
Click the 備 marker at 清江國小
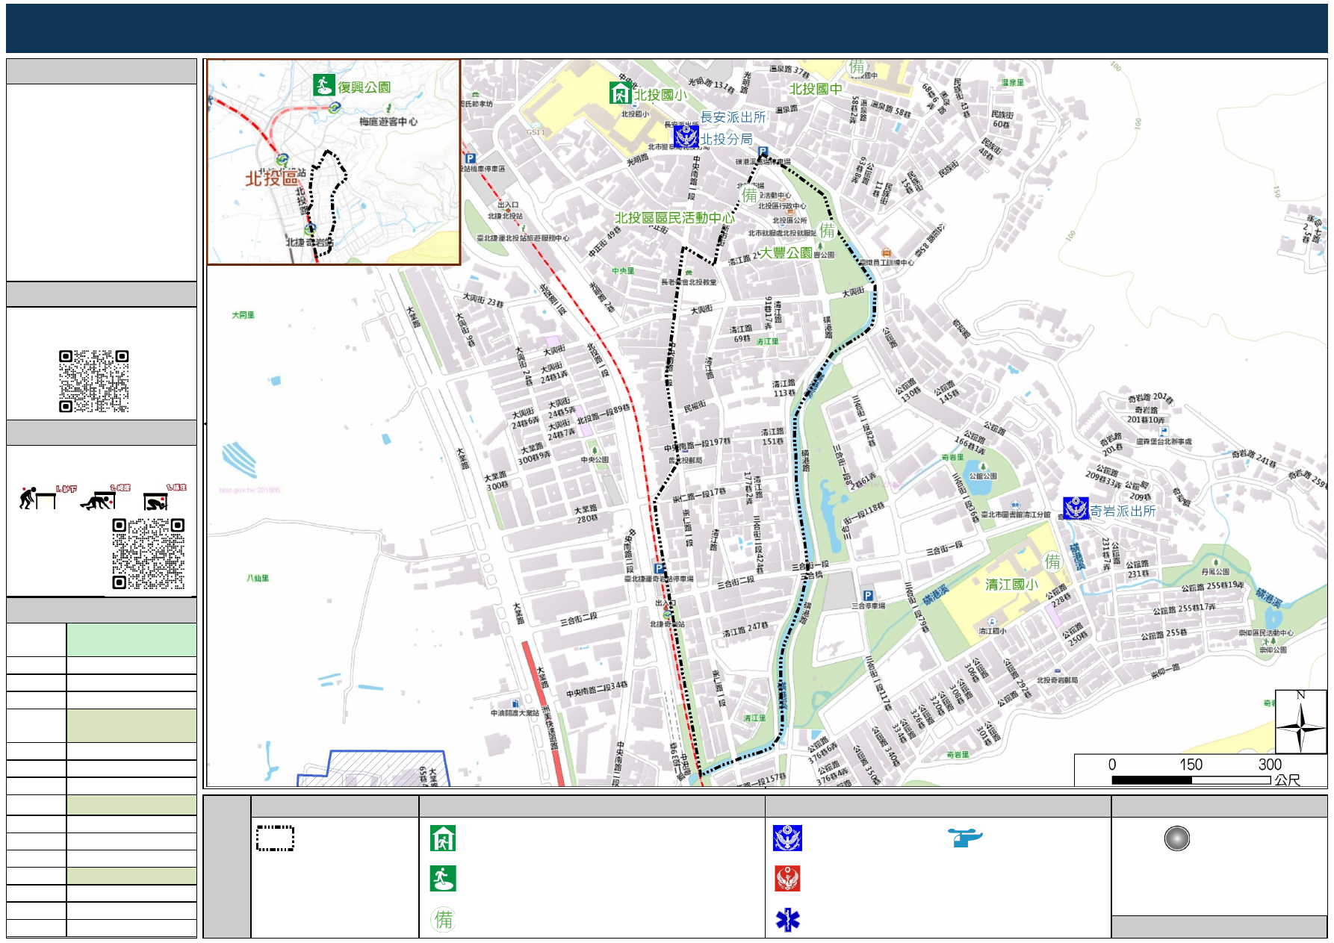point(1052,561)
